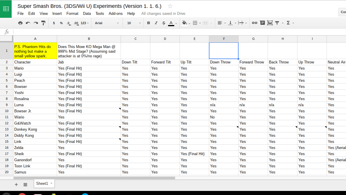Select the paint format tool
Screen dimensions: 346x195
pyautogui.click(x=43, y=23)
